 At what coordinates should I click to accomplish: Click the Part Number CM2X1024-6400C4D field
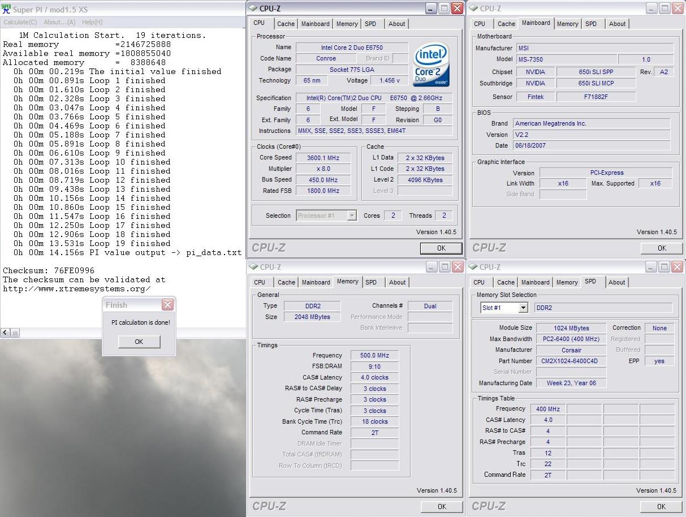[571, 361]
